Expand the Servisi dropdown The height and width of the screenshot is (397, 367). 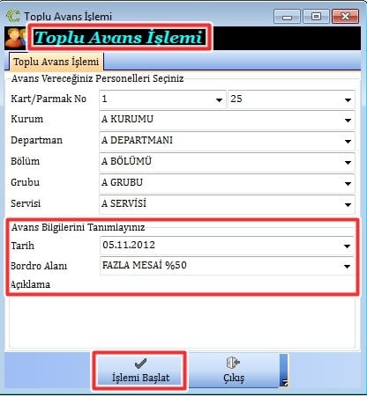coord(348,204)
